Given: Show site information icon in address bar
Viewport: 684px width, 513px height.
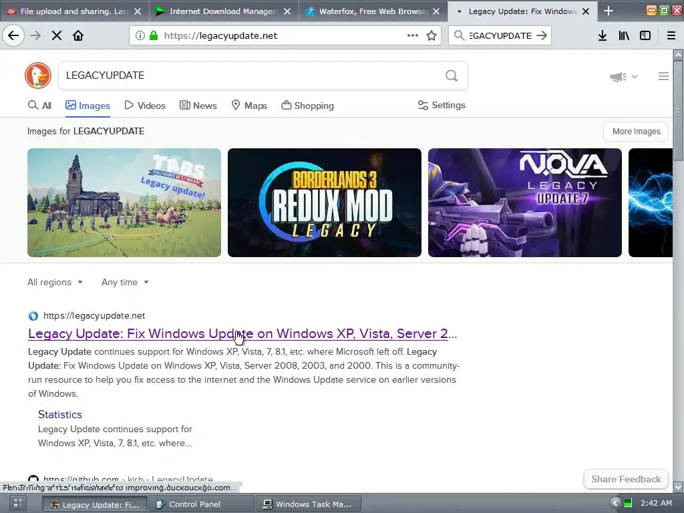Looking at the screenshot, I should click(x=140, y=35).
